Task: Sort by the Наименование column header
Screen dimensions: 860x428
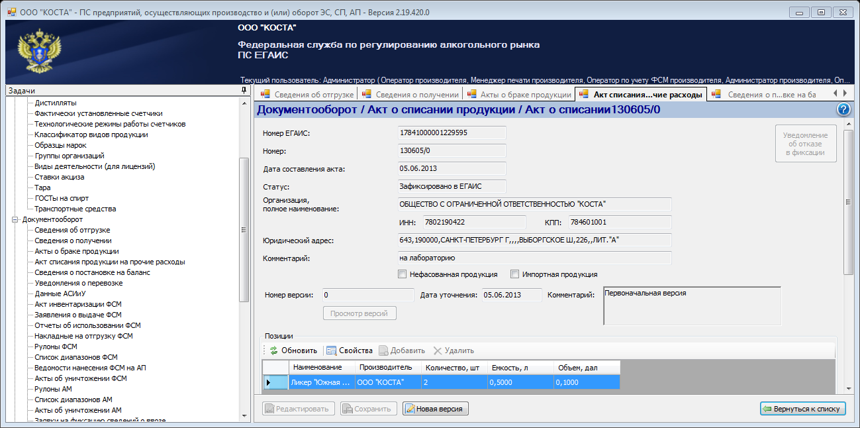Action: pos(322,368)
